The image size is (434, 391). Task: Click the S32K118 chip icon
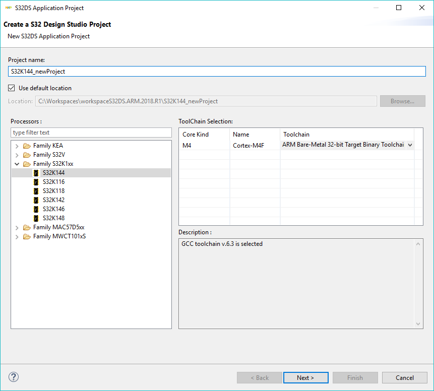[36, 191]
